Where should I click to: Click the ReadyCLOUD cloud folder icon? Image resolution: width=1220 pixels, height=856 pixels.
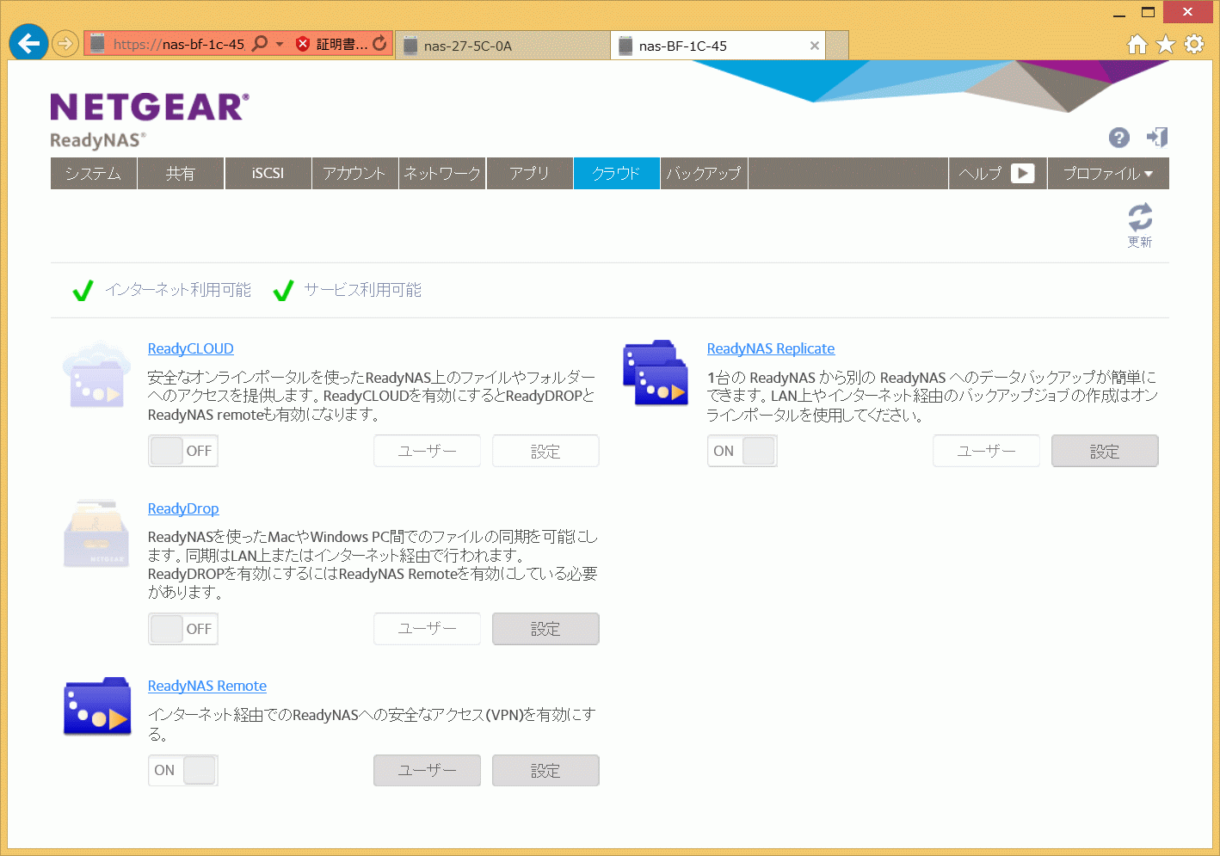point(96,376)
